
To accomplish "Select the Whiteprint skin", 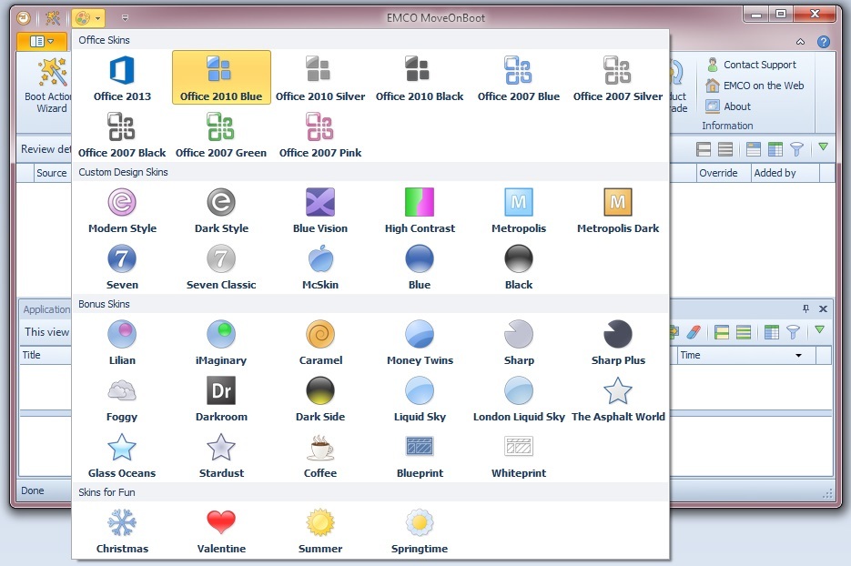I will pos(519,455).
